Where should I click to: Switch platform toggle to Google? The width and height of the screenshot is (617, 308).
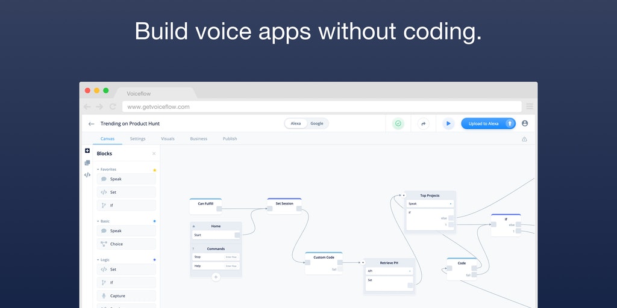[317, 123]
